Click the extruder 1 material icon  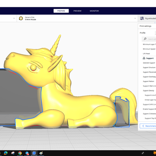21,18
